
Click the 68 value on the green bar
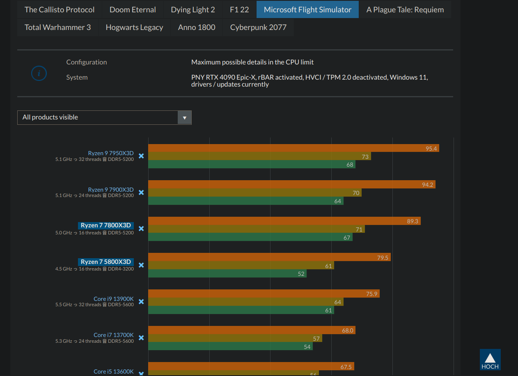pyautogui.click(x=350, y=165)
